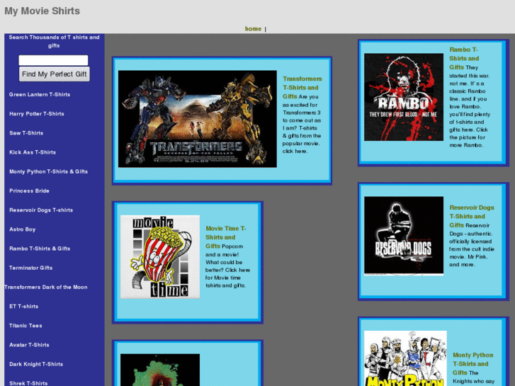This screenshot has height=386, width=515.
Task: Open Rambo T-Shirts & Gifts sidebar link
Action: point(40,249)
